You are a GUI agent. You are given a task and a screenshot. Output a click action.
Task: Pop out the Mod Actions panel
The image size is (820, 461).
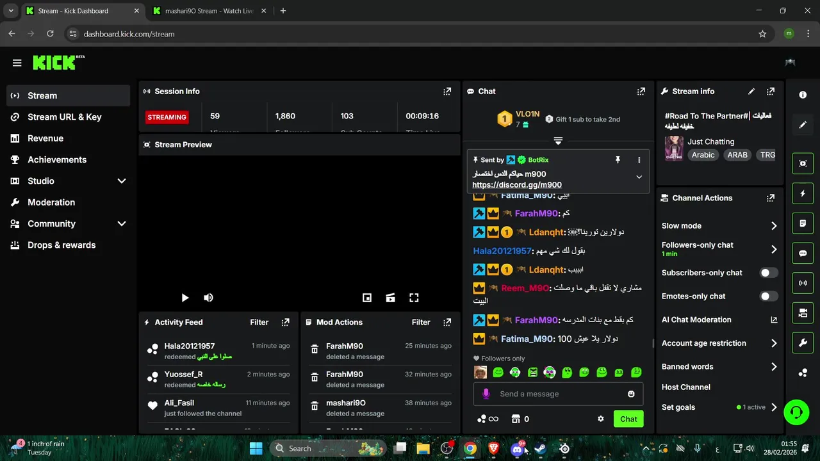[447, 322]
